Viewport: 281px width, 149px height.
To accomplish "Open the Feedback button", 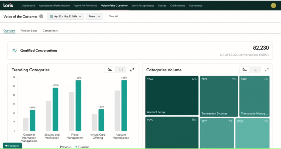I will [x=12, y=146].
